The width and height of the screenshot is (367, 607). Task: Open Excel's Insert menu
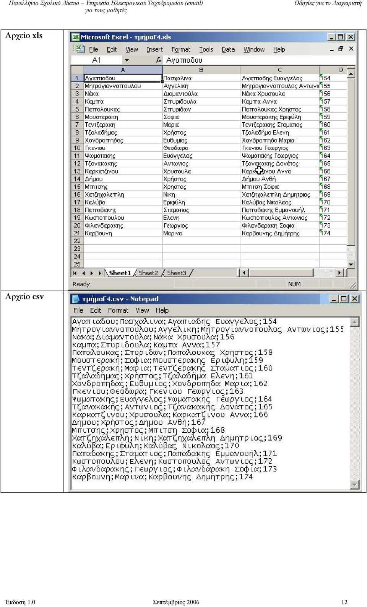tap(154, 49)
